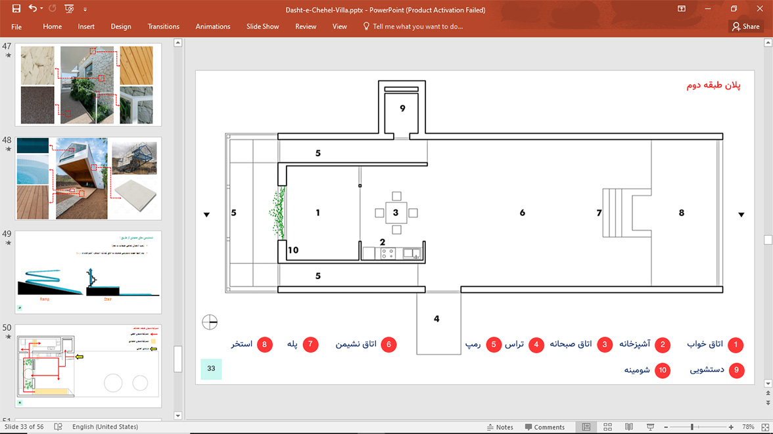Click the red legend circle number 5

click(x=494, y=345)
